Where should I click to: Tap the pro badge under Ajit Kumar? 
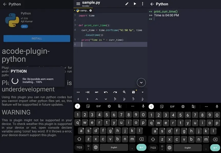(x=24, y=26)
